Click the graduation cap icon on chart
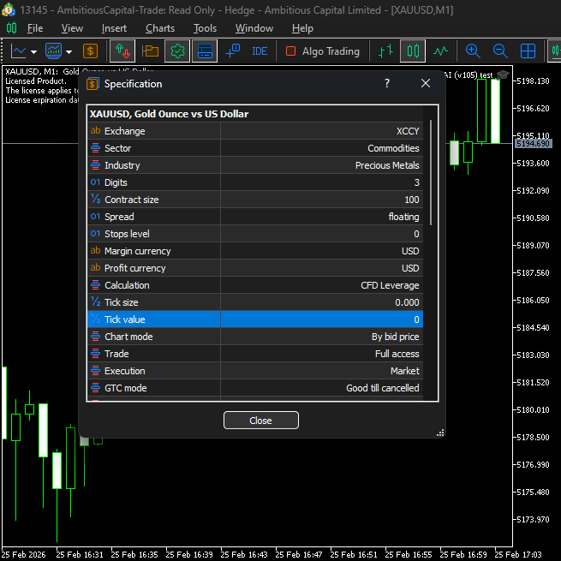This screenshot has width=561, height=561. coord(503,75)
